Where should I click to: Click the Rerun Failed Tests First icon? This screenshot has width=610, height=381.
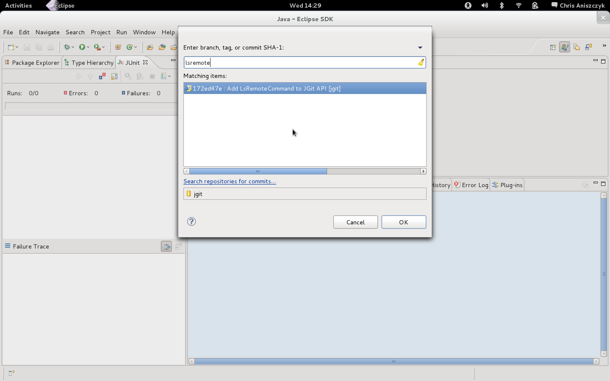pyautogui.click(x=140, y=76)
